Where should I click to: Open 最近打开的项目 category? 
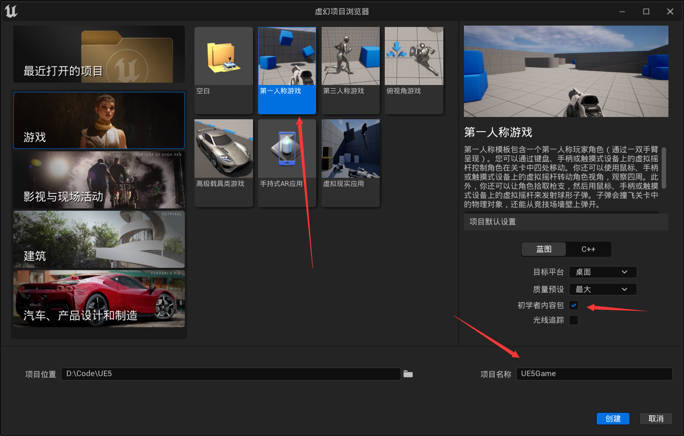[99, 54]
